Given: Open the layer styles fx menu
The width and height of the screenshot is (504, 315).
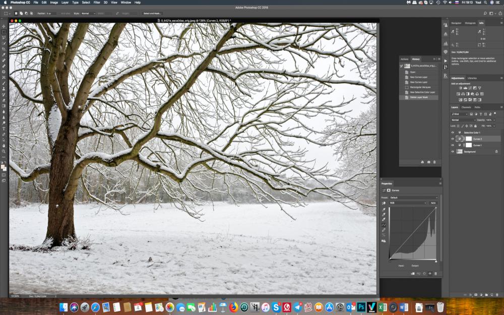Looking at the screenshot, I should (x=471, y=295).
